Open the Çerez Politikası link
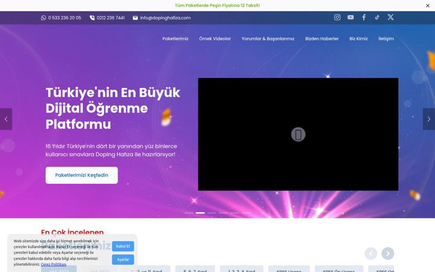The width and height of the screenshot is (435, 272). coord(54,264)
